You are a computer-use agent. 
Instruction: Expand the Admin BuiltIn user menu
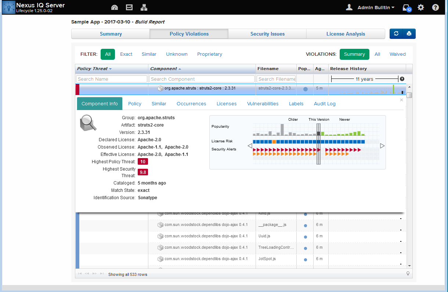[x=376, y=8]
